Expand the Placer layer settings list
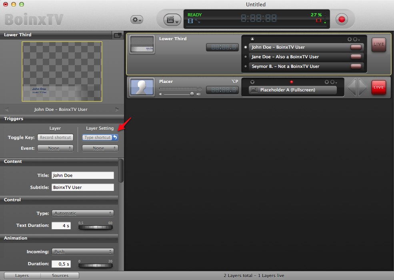394x280 pixels. [252, 82]
